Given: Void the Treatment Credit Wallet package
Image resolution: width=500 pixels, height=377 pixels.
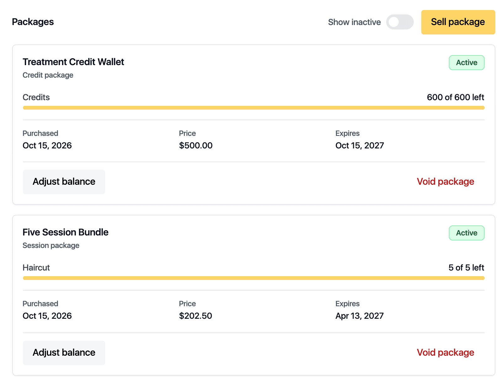Looking at the screenshot, I should [445, 182].
